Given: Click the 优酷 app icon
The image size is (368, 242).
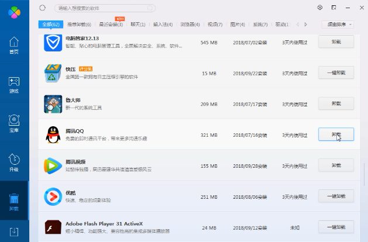Looking at the screenshot, I should 53,196.
